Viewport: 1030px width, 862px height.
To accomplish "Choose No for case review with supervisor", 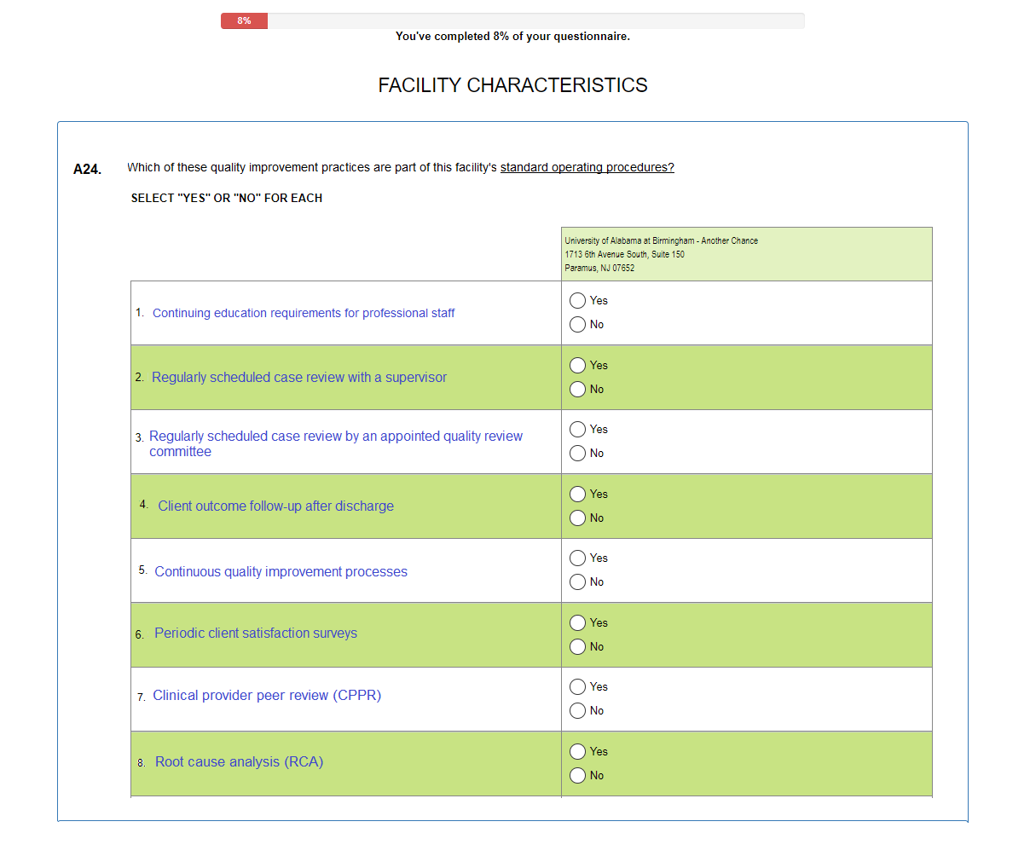I will point(577,390).
